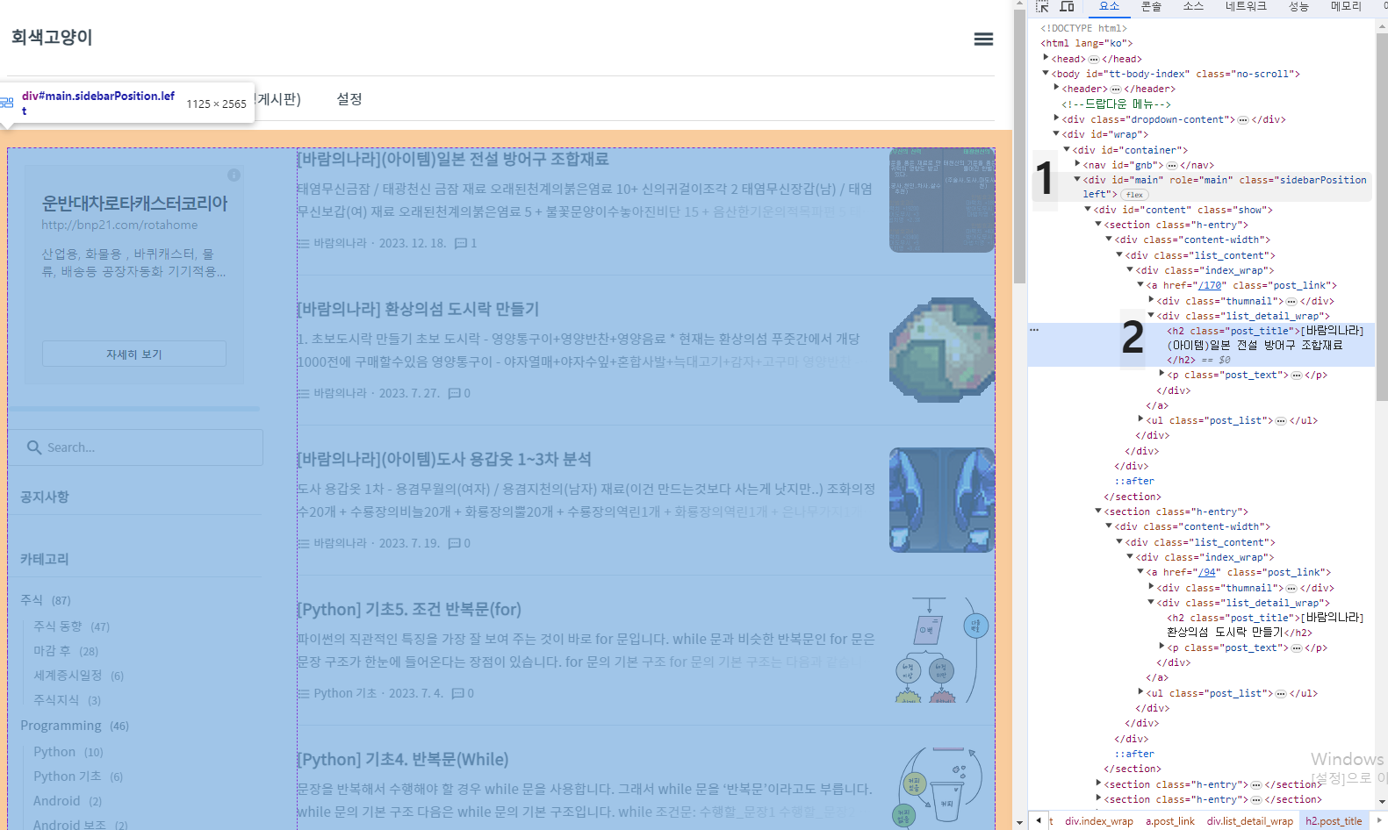Switch to the 요소 DevTools tab
Viewport: 1388px width, 830px height.
[1110, 7]
